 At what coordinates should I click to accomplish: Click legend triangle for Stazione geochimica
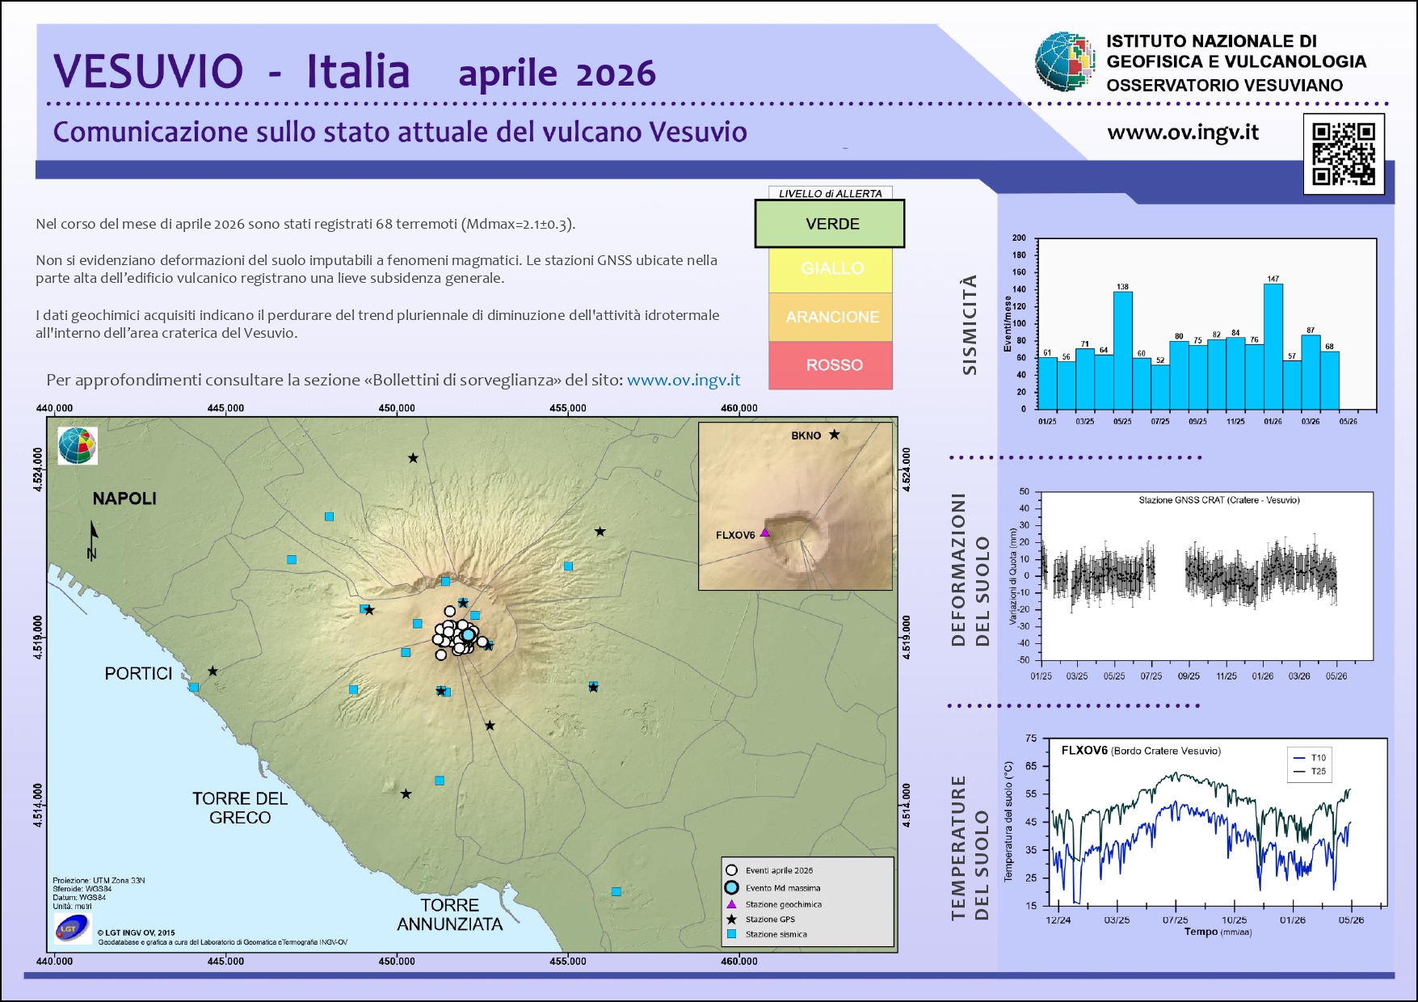pyautogui.click(x=731, y=904)
